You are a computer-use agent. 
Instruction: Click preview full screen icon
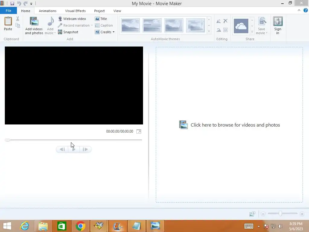pyautogui.click(x=139, y=131)
